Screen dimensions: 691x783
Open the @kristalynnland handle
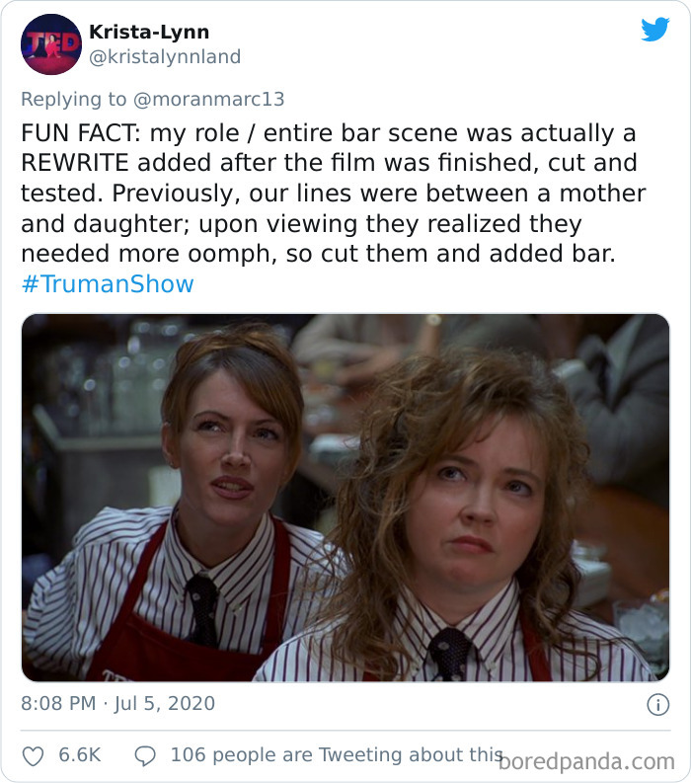click(x=165, y=56)
